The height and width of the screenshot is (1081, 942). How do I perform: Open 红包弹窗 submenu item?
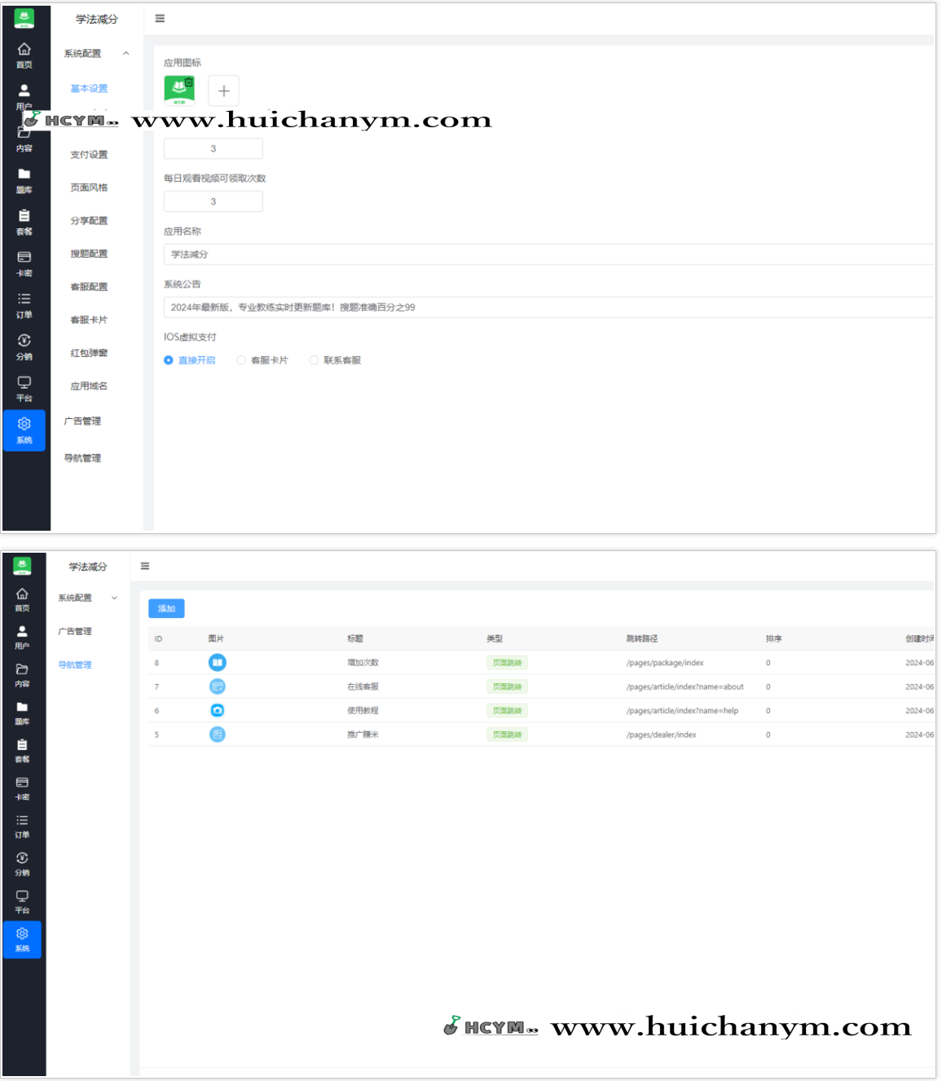(x=89, y=353)
